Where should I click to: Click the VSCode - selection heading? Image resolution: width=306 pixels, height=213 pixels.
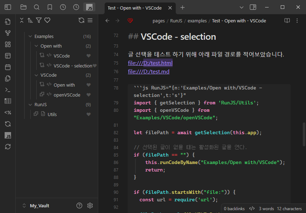(x=178, y=37)
